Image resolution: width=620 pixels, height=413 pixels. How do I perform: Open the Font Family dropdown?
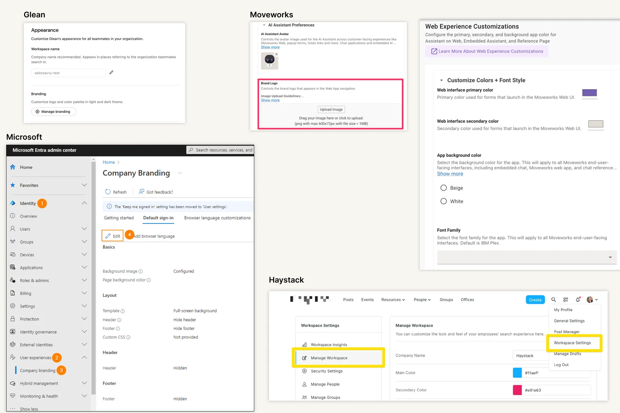[527, 257]
